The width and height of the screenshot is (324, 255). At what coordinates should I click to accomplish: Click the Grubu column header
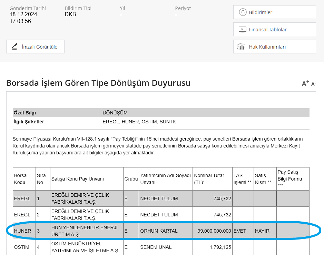tap(131, 179)
